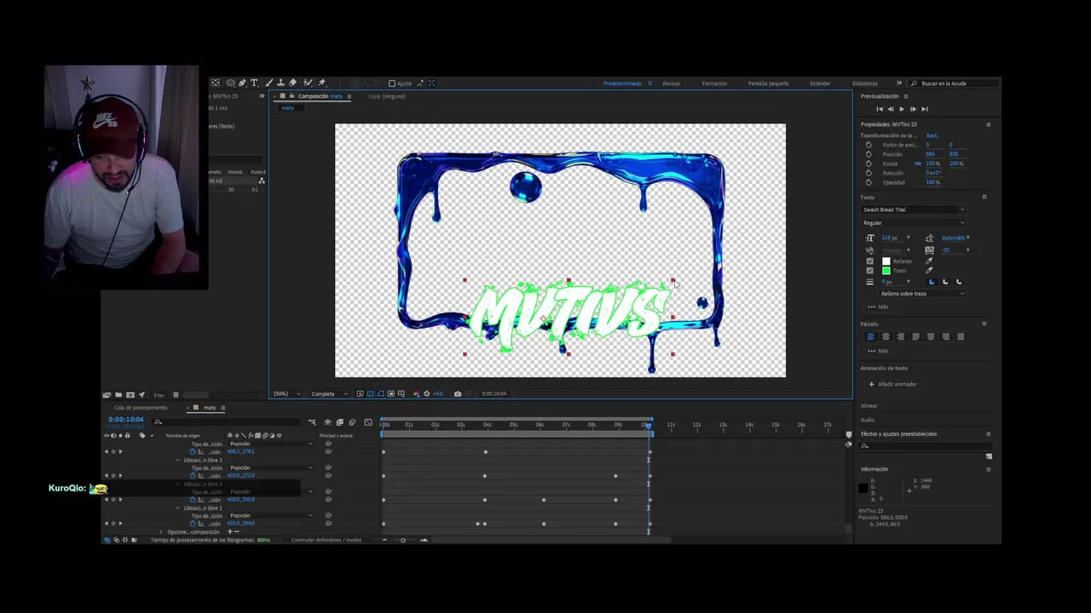
Task: Click Conmutar definidores / modos button
Action: click(326, 540)
